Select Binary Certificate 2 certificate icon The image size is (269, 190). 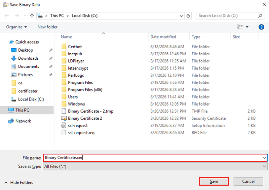coord(64,118)
